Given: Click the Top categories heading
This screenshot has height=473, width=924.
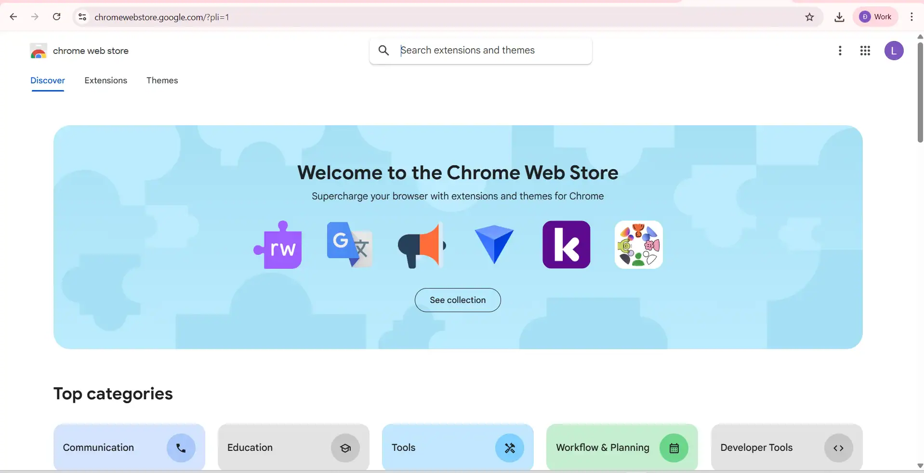Looking at the screenshot, I should pos(113,394).
